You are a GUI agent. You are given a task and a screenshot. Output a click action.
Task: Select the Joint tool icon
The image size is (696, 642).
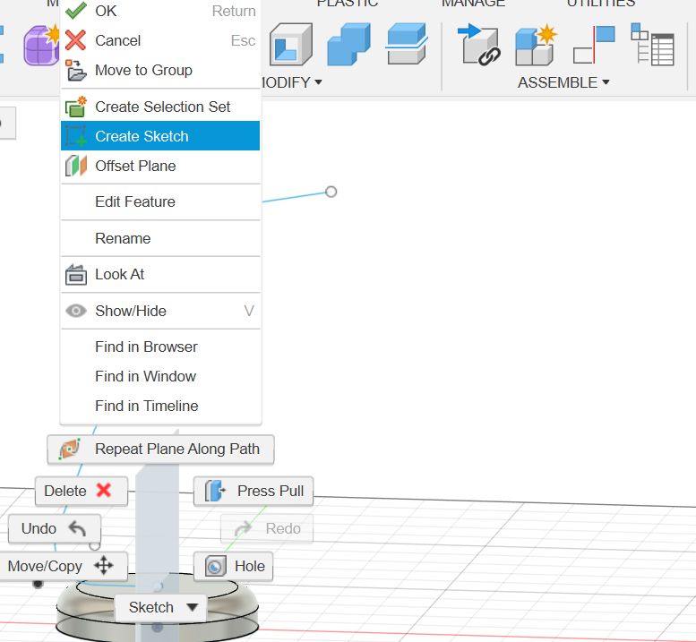594,44
